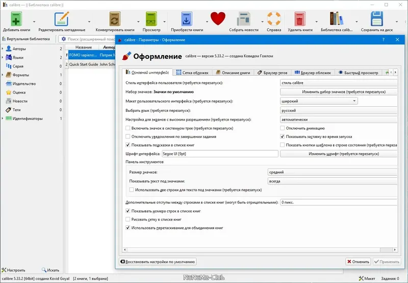Select the Теги category in sidebar
This screenshot has width=408, height=283.
point(16,110)
